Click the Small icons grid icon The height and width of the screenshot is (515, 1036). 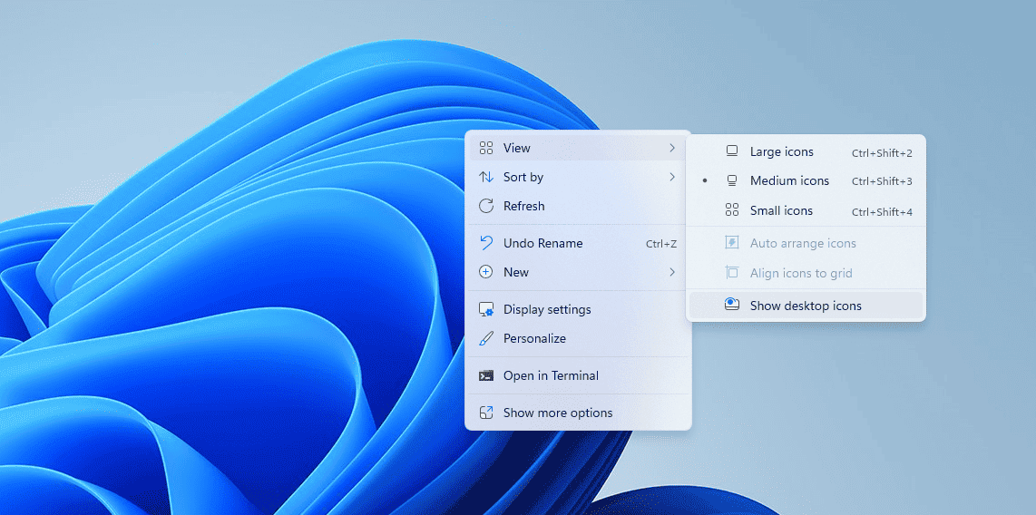731,210
